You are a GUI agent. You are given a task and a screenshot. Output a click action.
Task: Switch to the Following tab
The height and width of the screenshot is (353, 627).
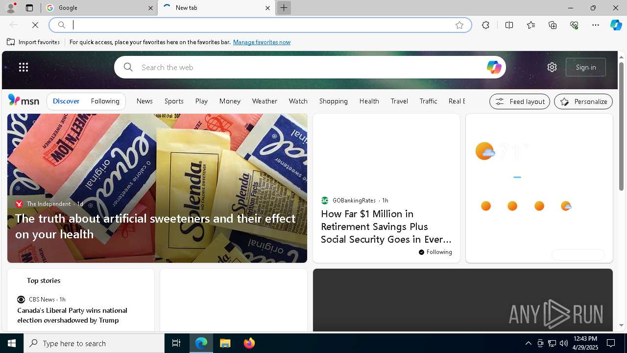[105, 101]
